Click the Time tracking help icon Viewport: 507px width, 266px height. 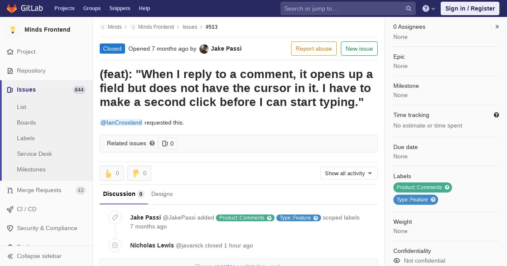click(496, 115)
